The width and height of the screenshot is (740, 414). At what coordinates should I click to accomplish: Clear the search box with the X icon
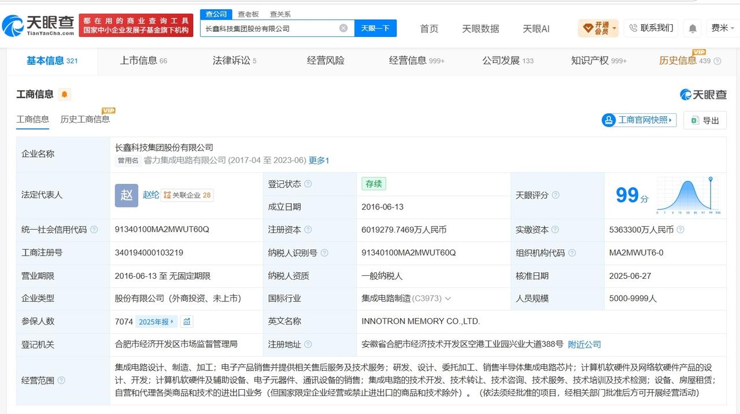(x=343, y=28)
